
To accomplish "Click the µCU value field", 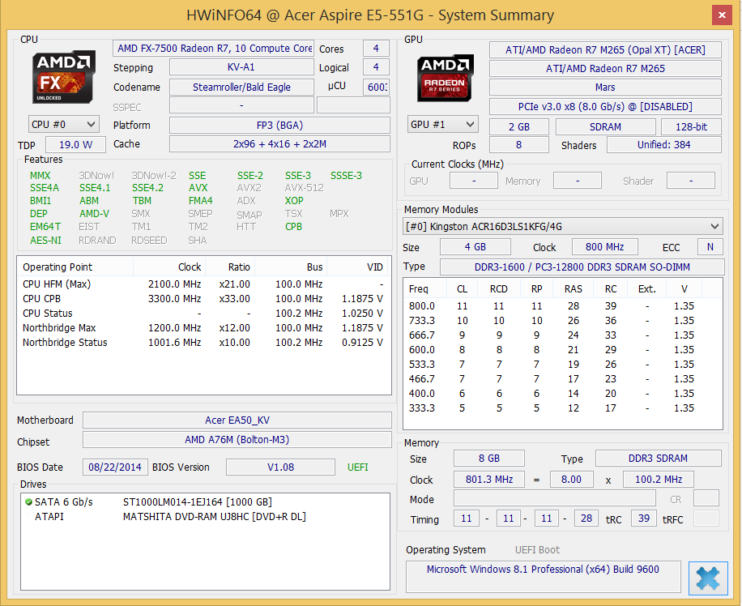I will [x=376, y=87].
